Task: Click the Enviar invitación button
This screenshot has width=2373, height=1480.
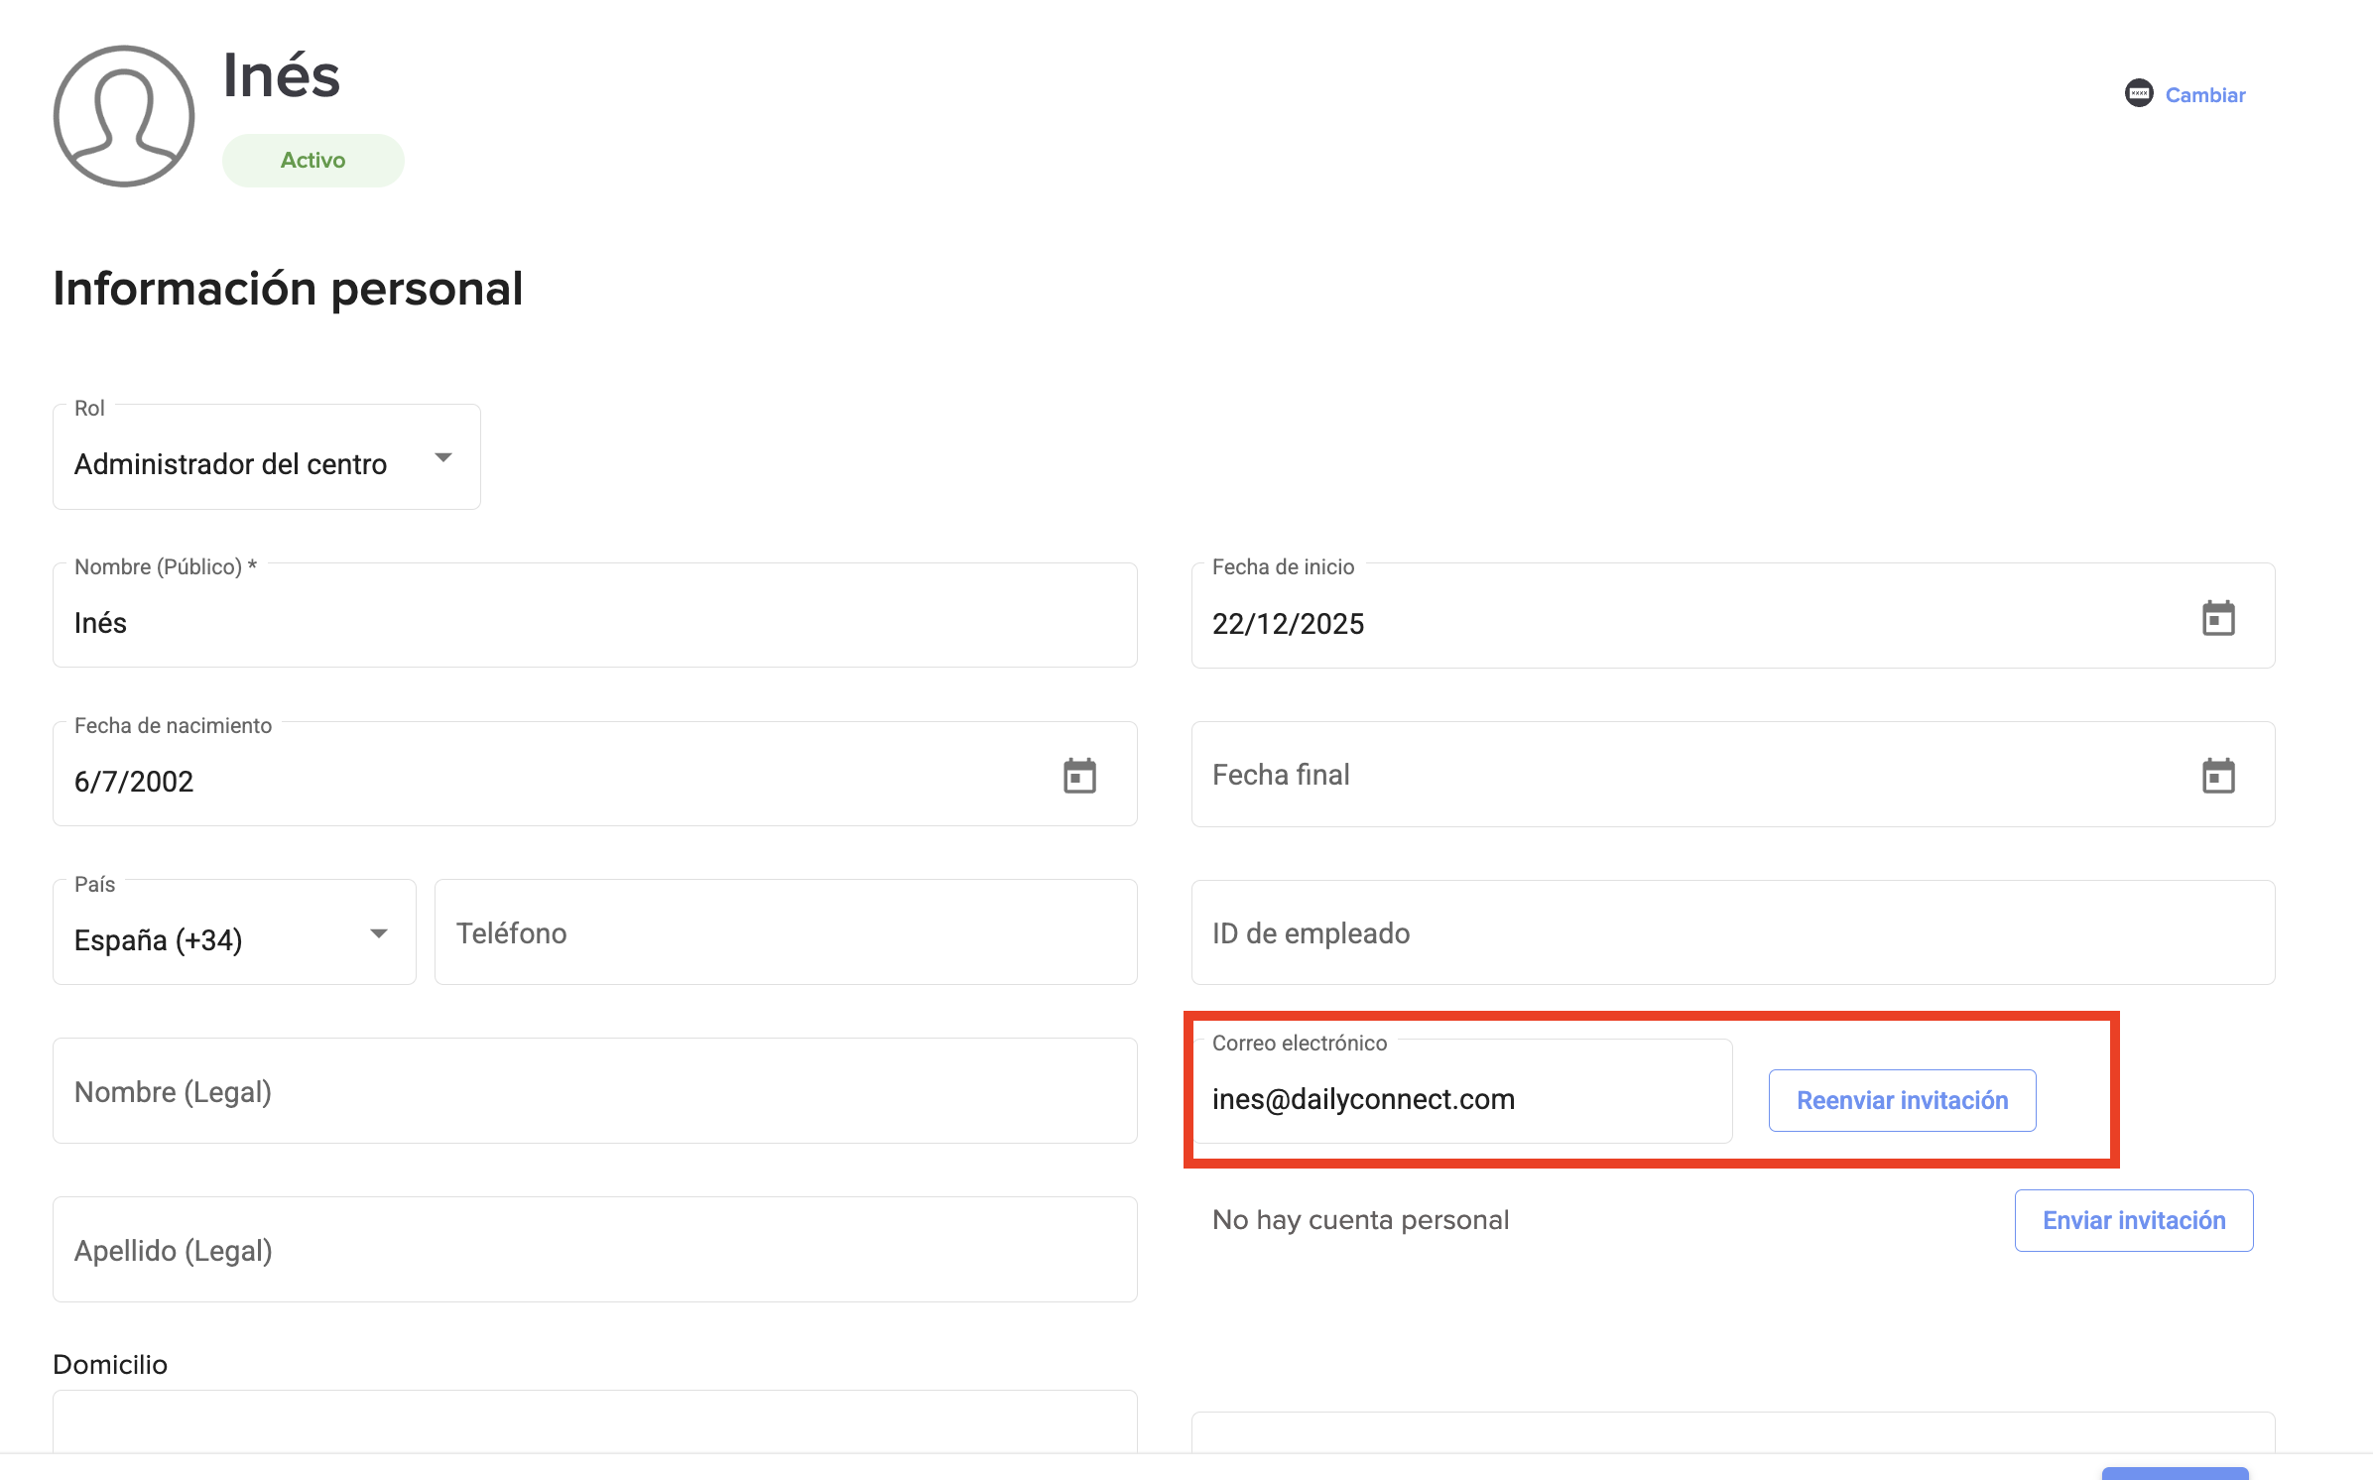Action: tap(2133, 1220)
